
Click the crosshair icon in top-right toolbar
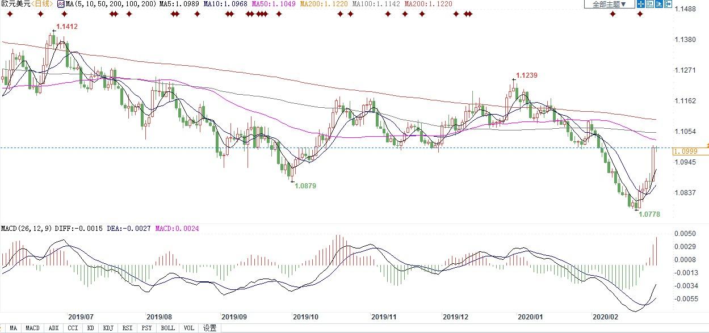coord(641,4)
